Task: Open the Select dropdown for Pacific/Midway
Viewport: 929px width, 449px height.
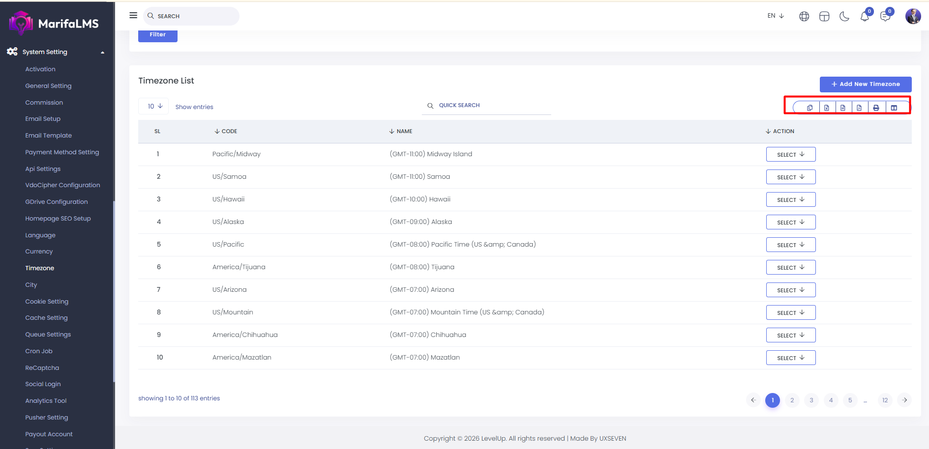Action: pyautogui.click(x=790, y=154)
